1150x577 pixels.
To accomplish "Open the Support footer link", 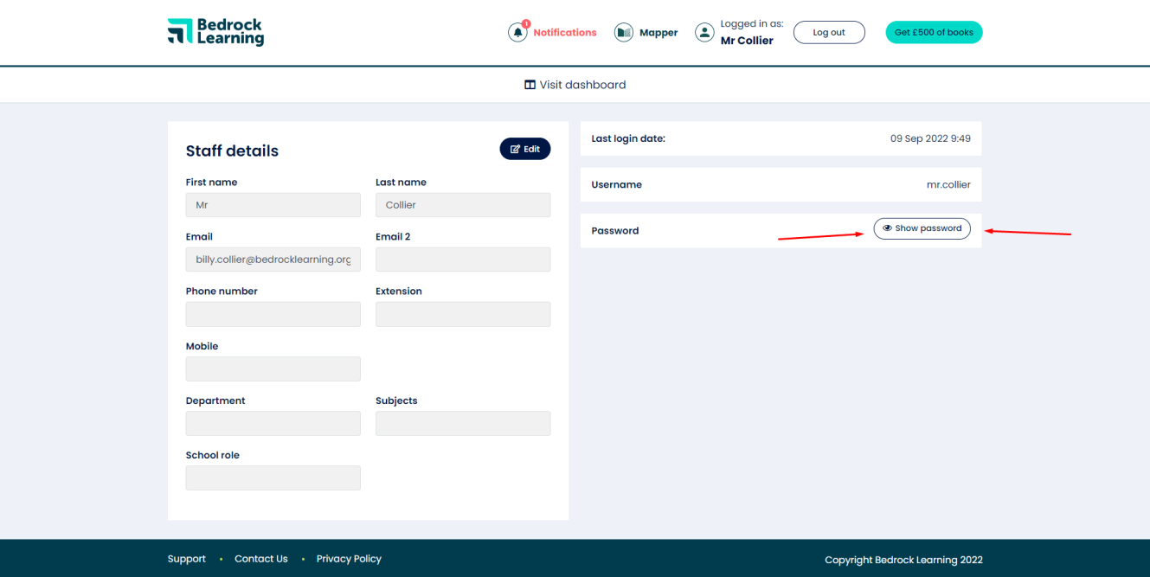I will click(187, 559).
